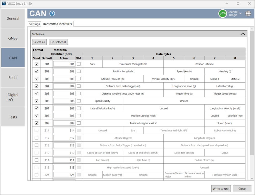Enable Send checkbox for identifier 324

pyautogui.click(x=36, y=175)
